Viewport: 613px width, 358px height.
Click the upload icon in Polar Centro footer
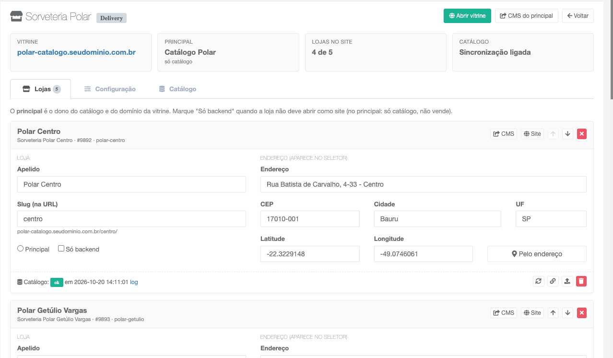coord(567,282)
